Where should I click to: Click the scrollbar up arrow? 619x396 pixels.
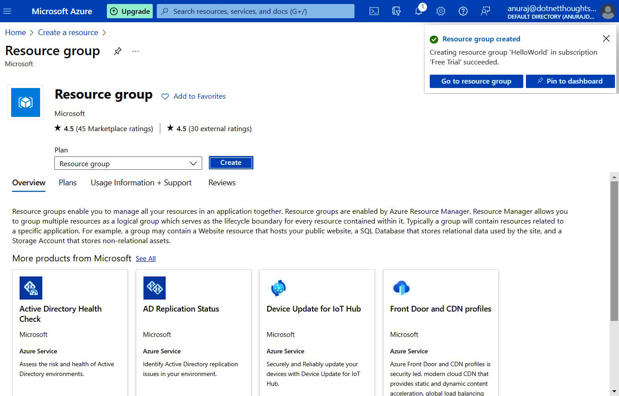click(614, 176)
